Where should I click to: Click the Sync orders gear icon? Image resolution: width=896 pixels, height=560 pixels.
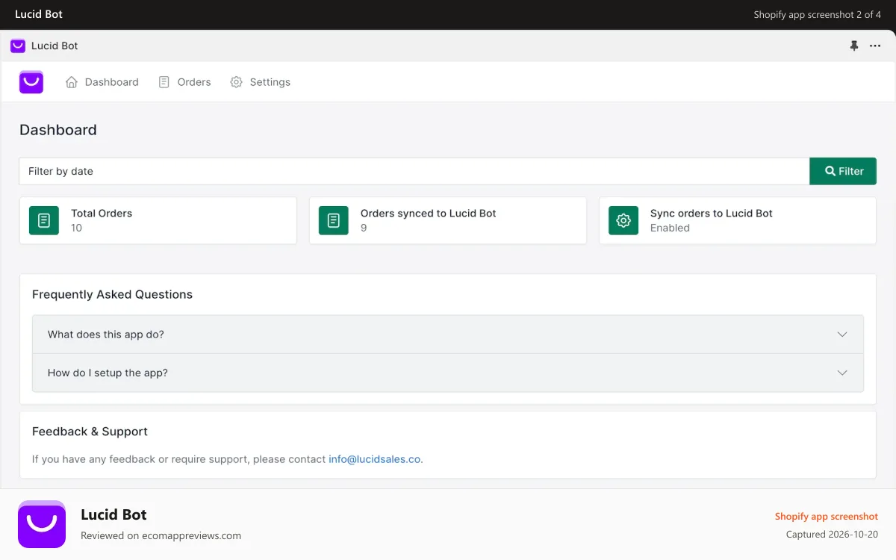click(x=623, y=220)
